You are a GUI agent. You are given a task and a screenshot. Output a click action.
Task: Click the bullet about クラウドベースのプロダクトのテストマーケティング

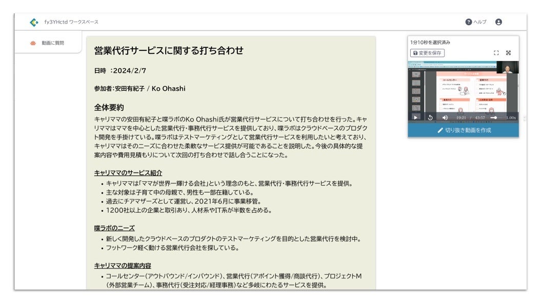coord(233,239)
